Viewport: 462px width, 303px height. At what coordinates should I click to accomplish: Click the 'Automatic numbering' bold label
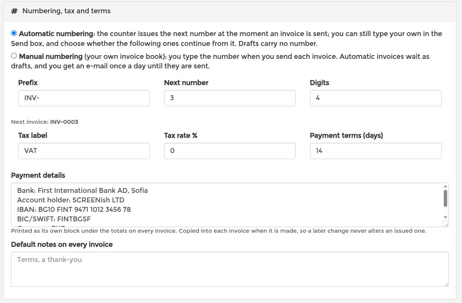[56, 33]
